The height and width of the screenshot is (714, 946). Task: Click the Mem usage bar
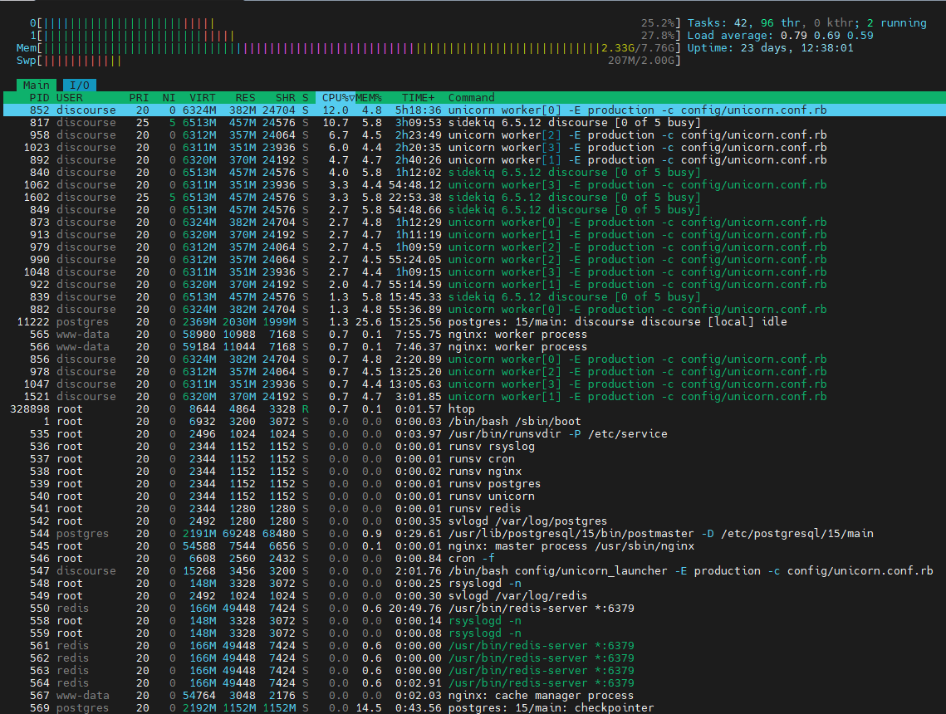349,47
